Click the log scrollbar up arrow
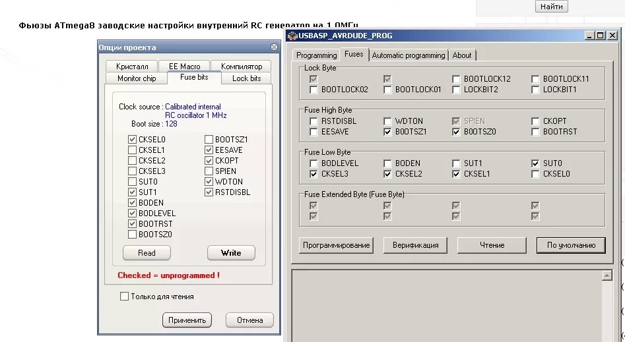Screen dimensions: 625x342 pyautogui.click(x=607, y=275)
